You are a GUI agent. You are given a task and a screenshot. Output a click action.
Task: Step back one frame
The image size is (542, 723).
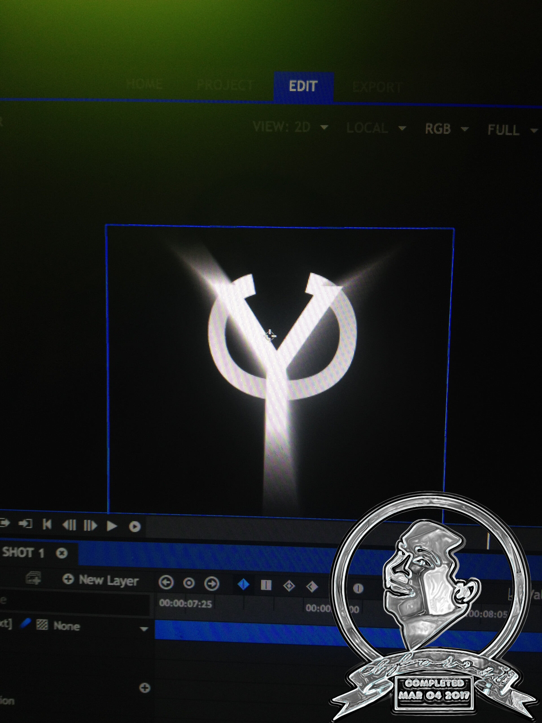pos(70,525)
